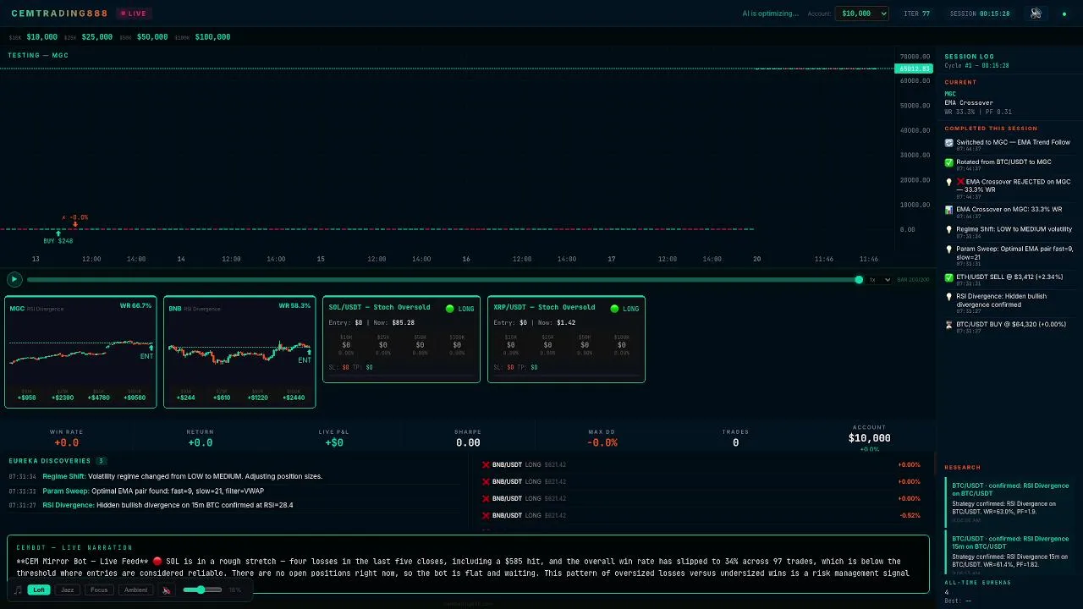This screenshot has width=1083, height=609.
Task: Select the Focus music station
Action: (99, 590)
